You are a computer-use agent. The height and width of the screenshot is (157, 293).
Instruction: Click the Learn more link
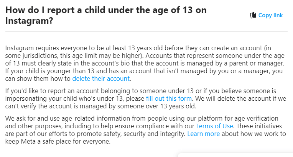[204, 134]
